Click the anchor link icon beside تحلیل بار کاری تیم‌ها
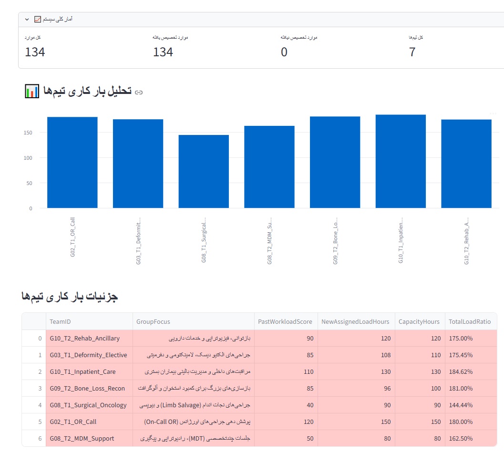Viewport: 504px width, 453px height. (x=139, y=92)
